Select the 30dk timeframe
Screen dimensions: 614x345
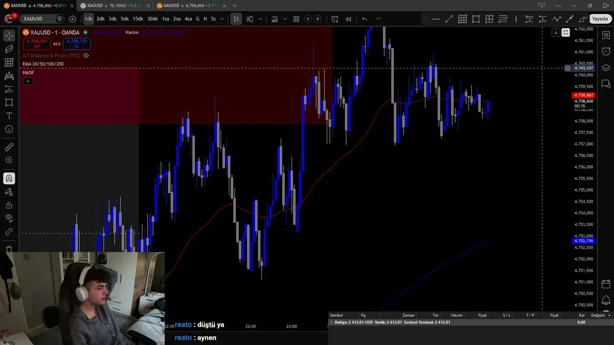tap(153, 19)
